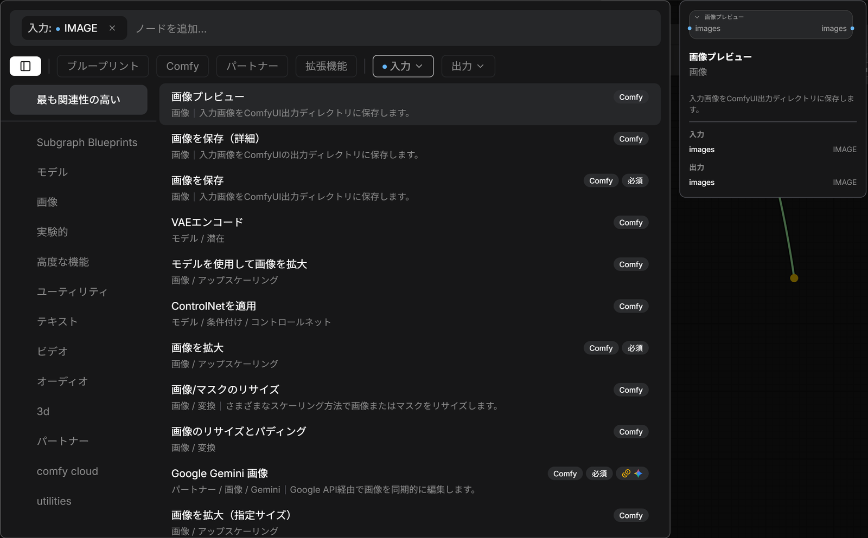The image size is (868, 538).
Task: Click the images input socket dot on preview node
Action: click(690, 28)
